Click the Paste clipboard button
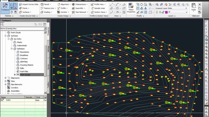209x117 pixels. [x=194, y=7]
